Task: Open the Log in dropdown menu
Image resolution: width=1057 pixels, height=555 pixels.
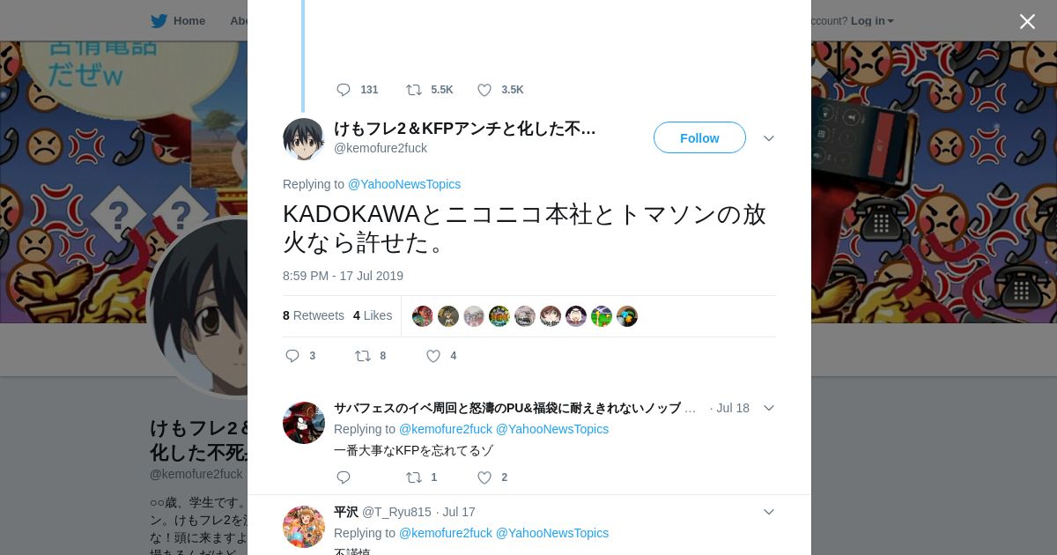Action: point(872,20)
